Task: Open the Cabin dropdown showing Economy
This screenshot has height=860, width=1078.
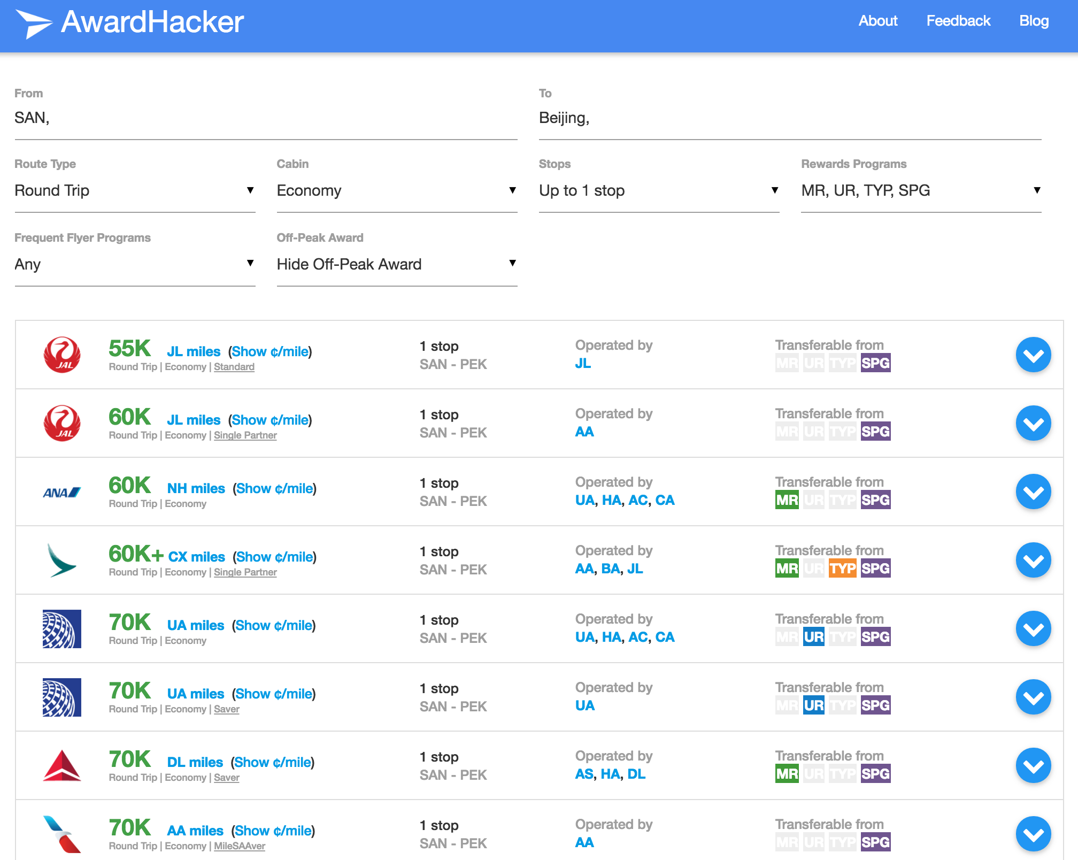Action: pos(397,191)
